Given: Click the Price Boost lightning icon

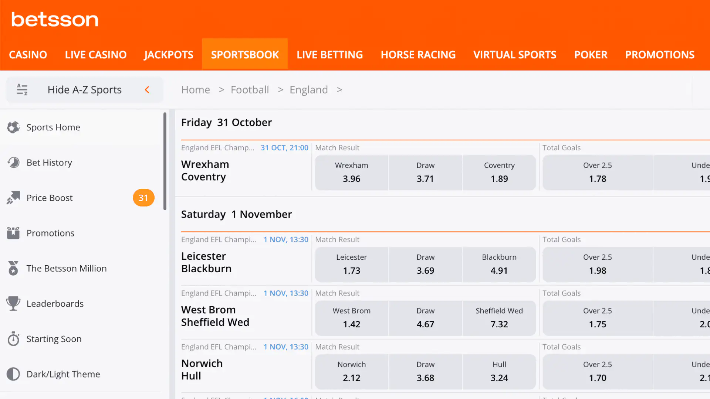Looking at the screenshot, I should point(13,198).
